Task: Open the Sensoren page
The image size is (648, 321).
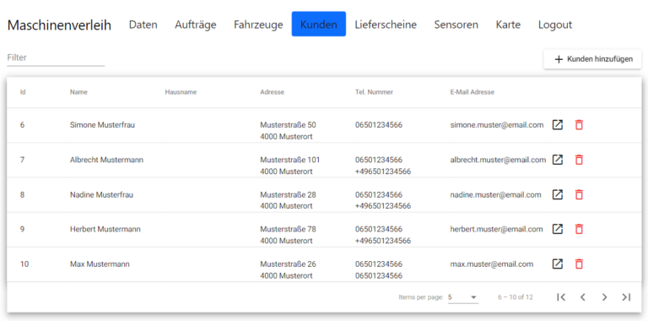Action: [x=456, y=24]
